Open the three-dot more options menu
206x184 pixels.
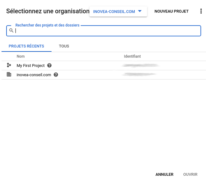click(201, 11)
